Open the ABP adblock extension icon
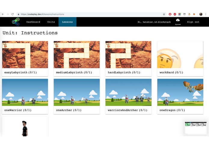The height and width of the screenshot is (148, 209). coord(175,14)
